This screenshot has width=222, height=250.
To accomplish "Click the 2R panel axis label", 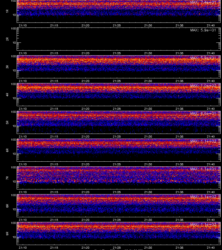I will pos(7,39).
